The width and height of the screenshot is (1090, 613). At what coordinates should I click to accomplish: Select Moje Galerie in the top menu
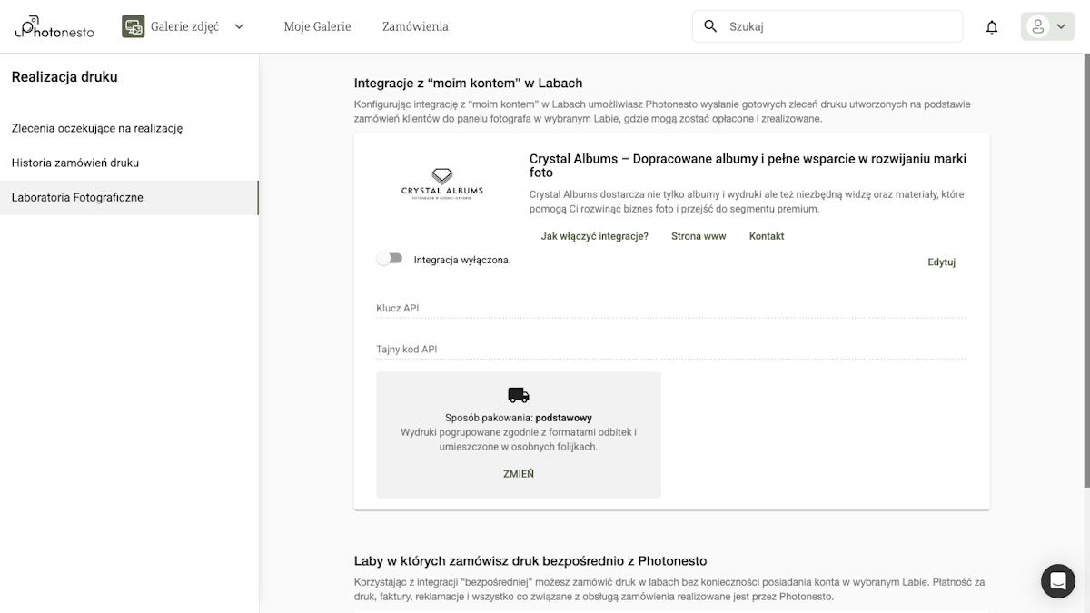point(317,26)
